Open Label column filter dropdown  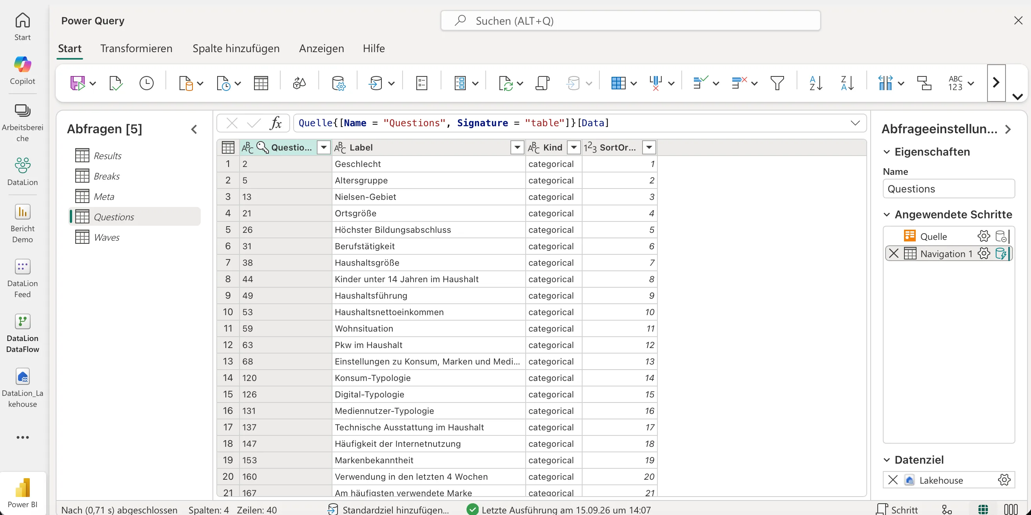click(517, 147)
